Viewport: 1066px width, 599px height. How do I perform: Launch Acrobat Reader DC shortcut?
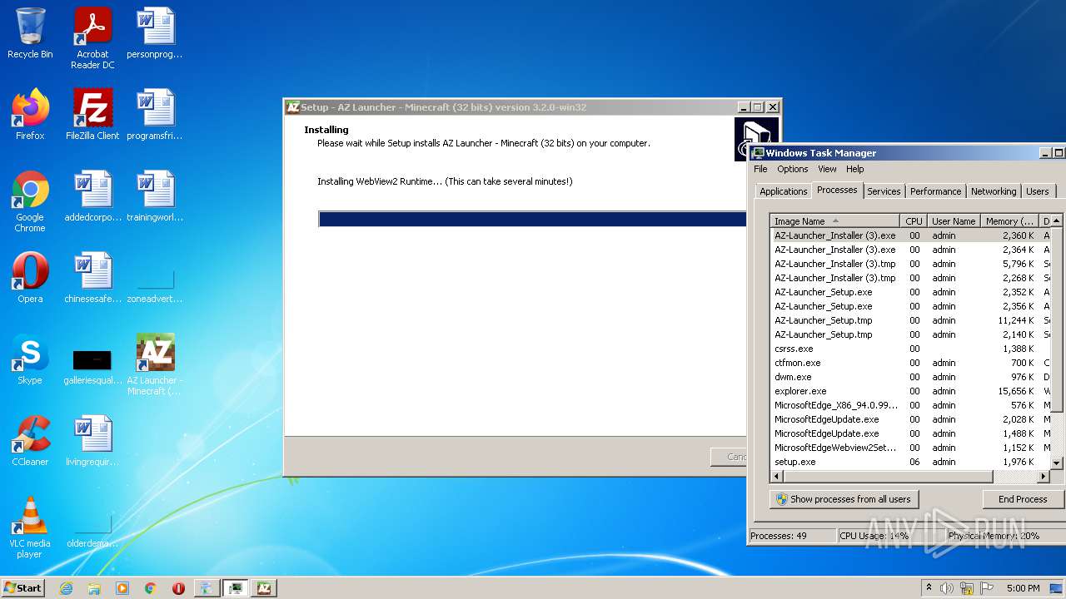coord(92,38)
